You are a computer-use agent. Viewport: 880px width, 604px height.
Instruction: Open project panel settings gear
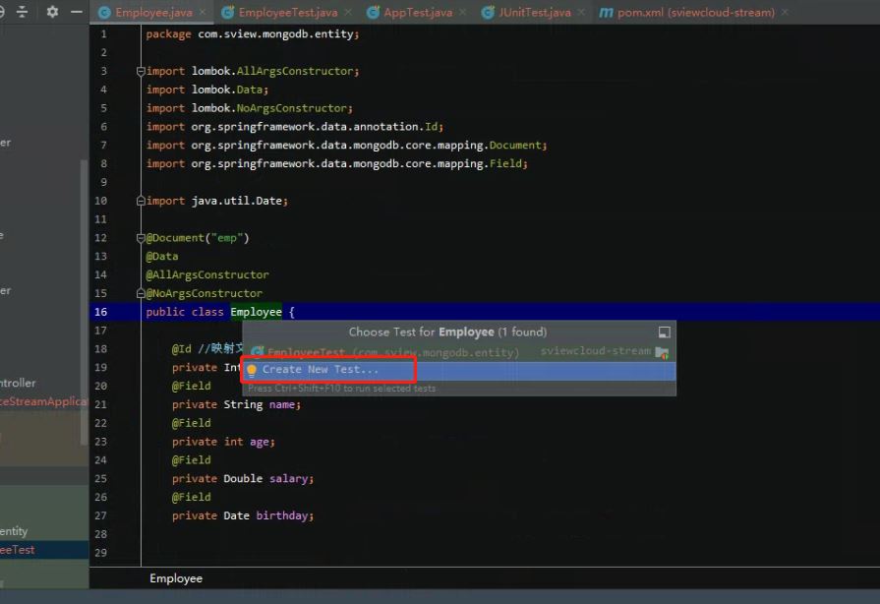52,11
